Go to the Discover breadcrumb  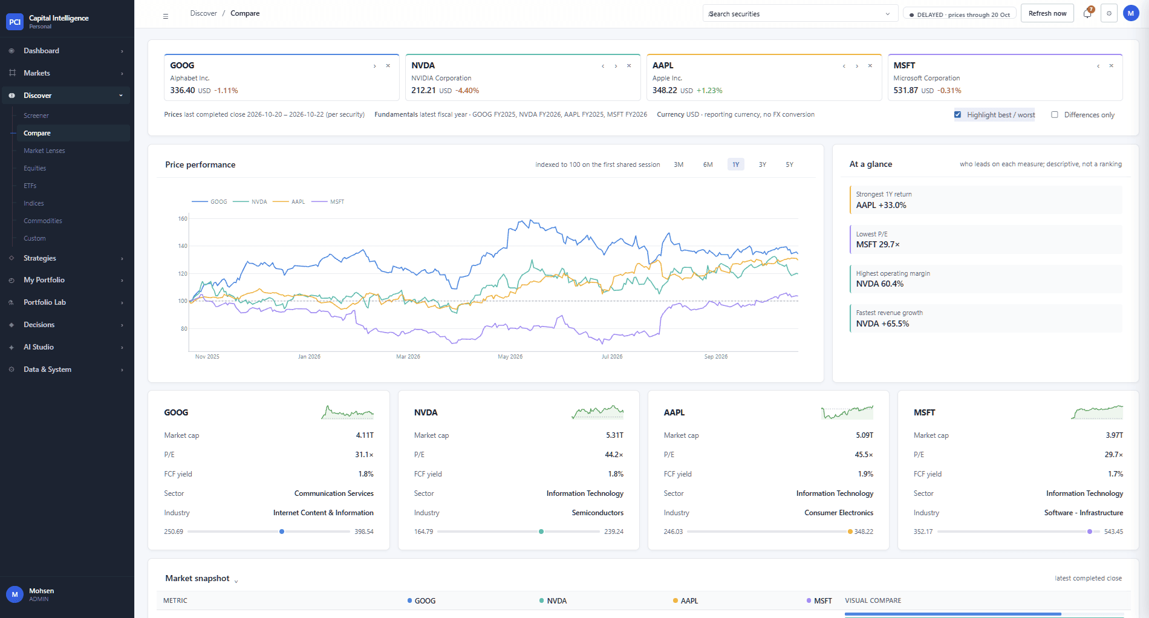coord(203,13)
